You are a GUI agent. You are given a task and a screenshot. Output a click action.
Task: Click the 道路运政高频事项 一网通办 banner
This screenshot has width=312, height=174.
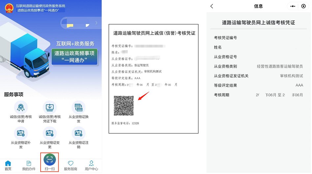pyautogui.click(x=75, y=57)
